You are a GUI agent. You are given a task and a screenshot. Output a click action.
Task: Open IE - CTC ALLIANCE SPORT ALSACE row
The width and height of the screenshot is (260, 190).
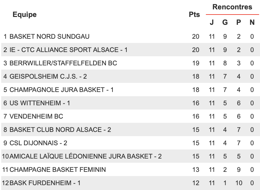(130, 50)
